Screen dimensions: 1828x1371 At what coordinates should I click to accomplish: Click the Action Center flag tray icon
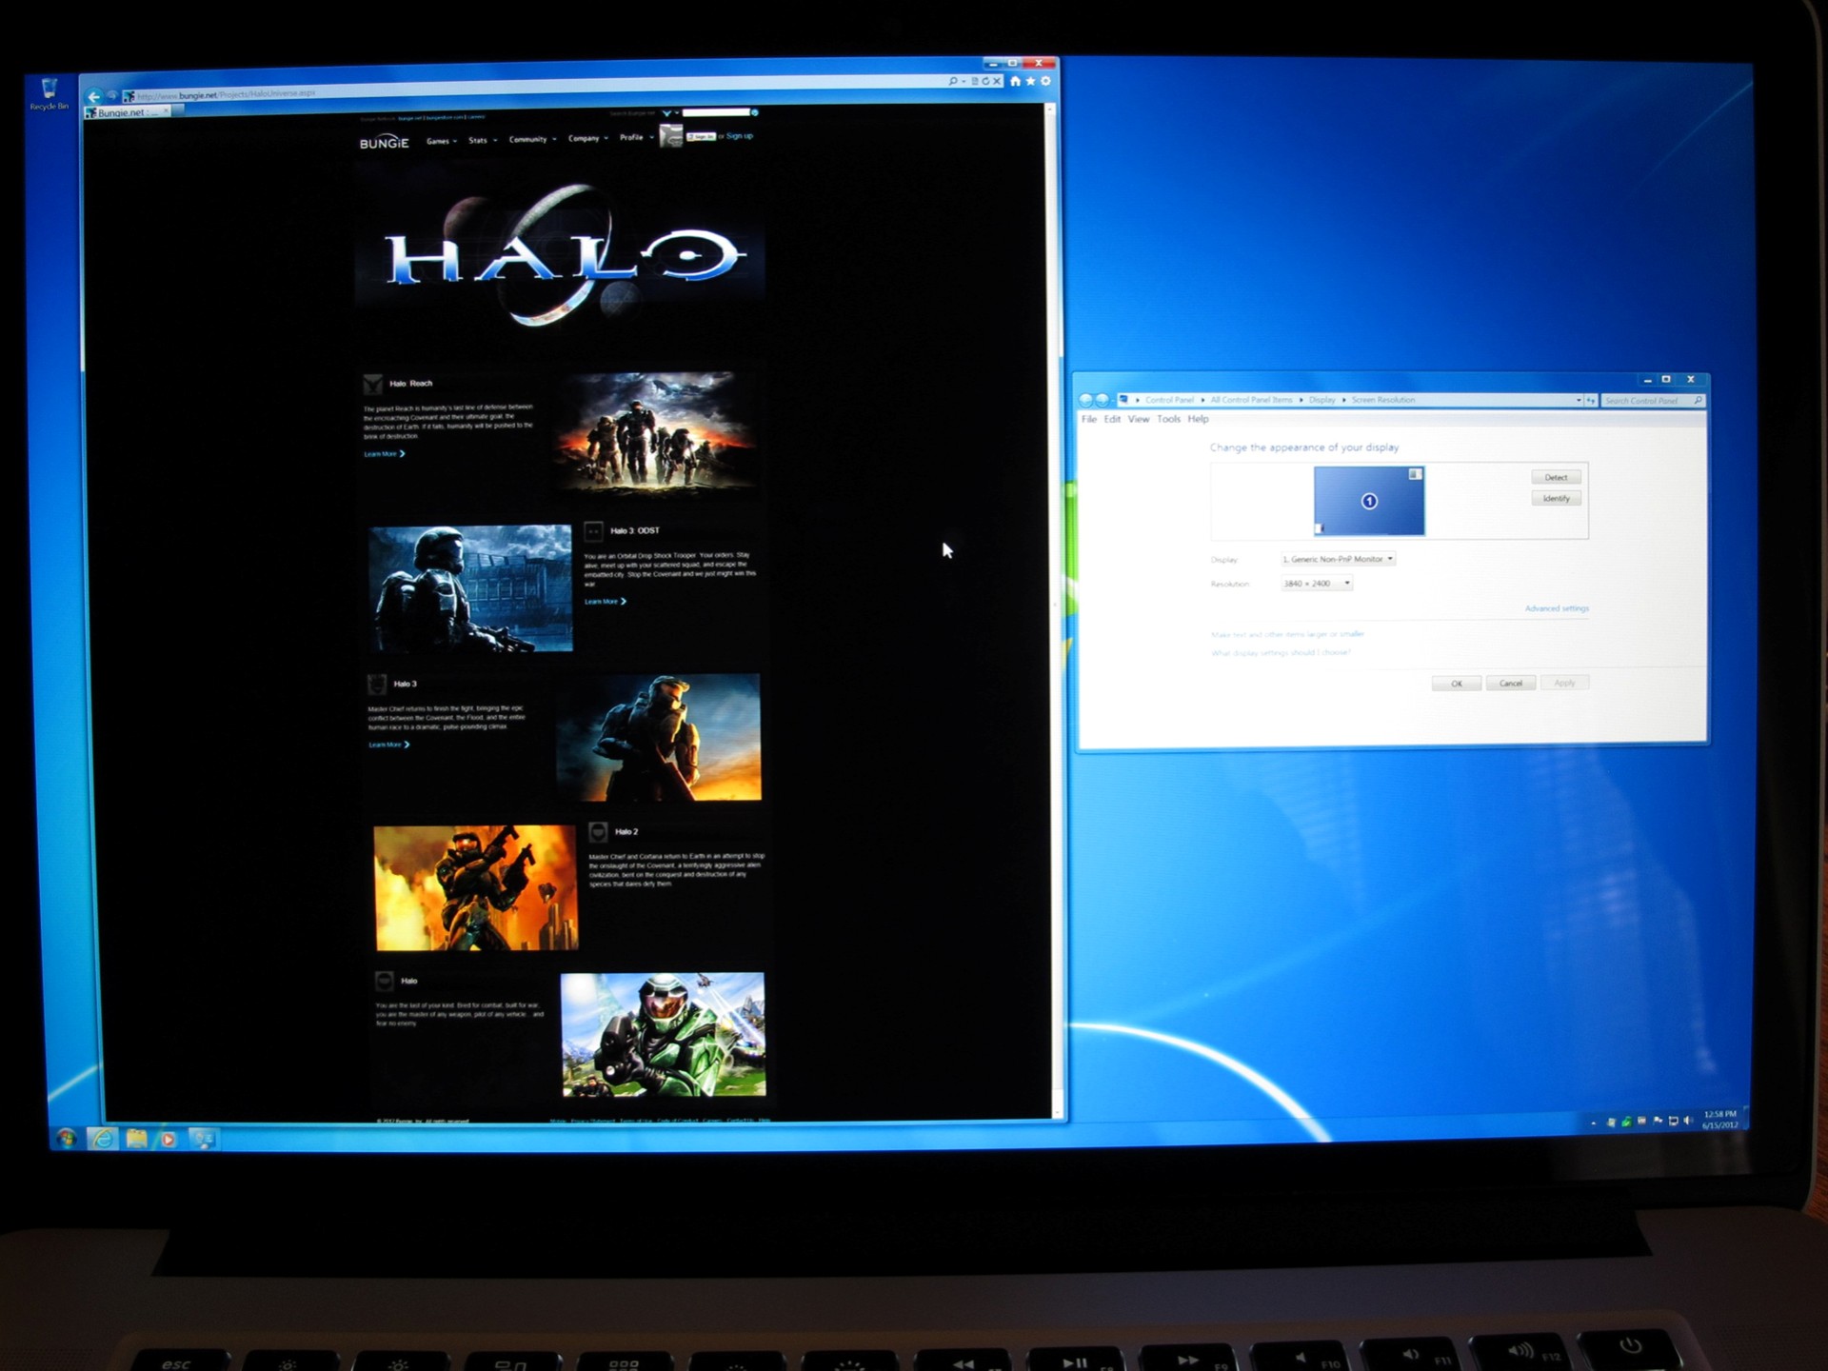[1658, 1122]
